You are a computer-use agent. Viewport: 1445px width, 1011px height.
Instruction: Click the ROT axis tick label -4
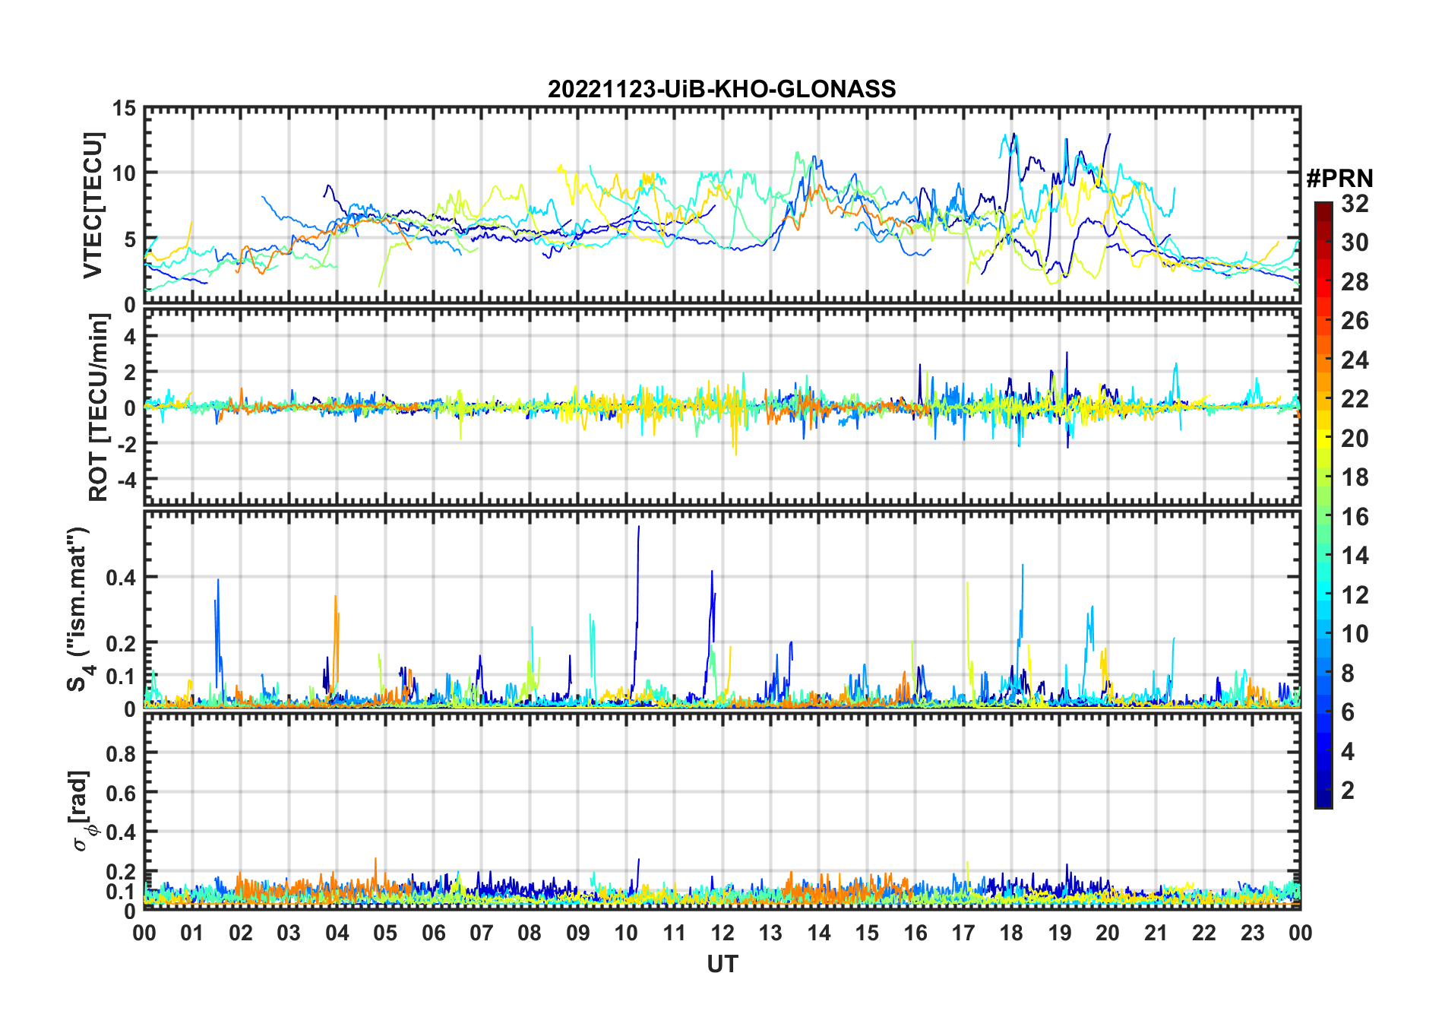pos(125,480)
